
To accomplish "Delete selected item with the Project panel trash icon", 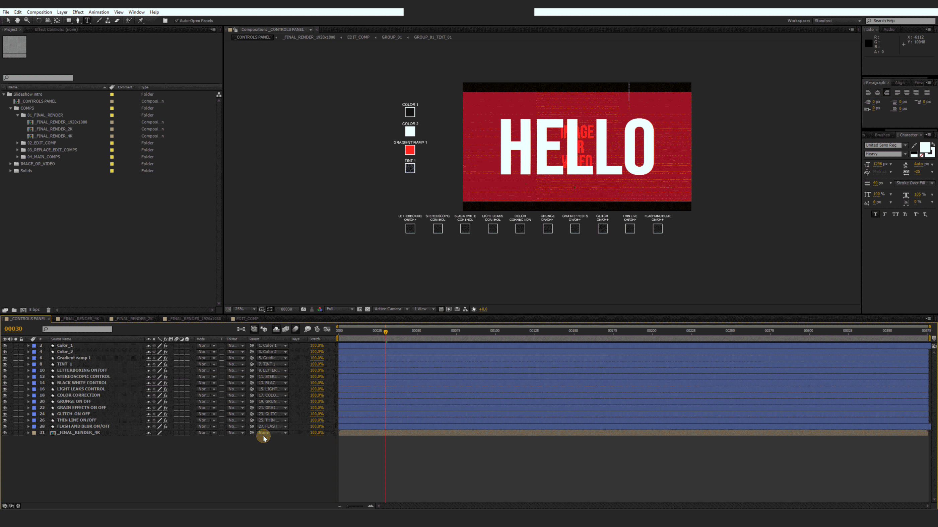I will tap(49, 310).
